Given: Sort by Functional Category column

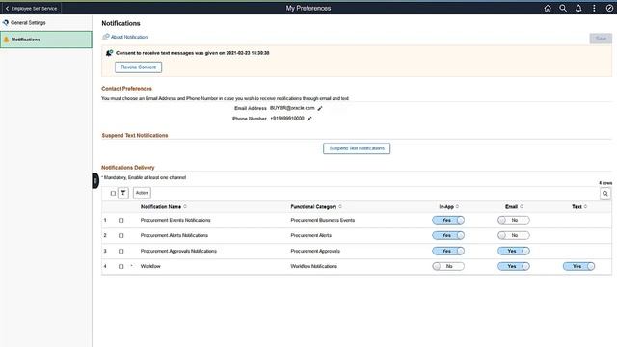Looking at the screenshot, I should [x=316, y=206].
